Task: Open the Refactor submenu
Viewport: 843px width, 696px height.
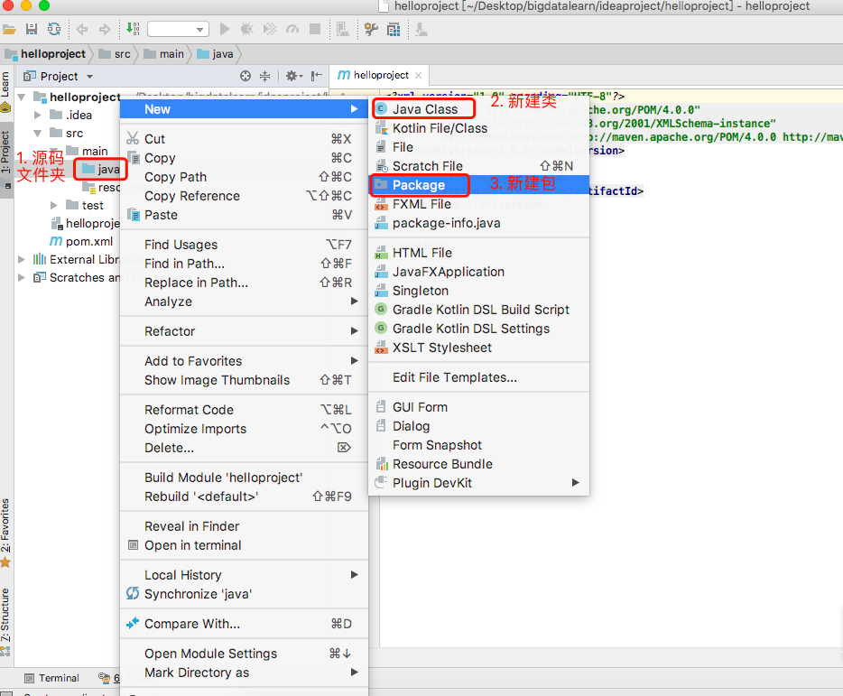Action: pos(244,331)
